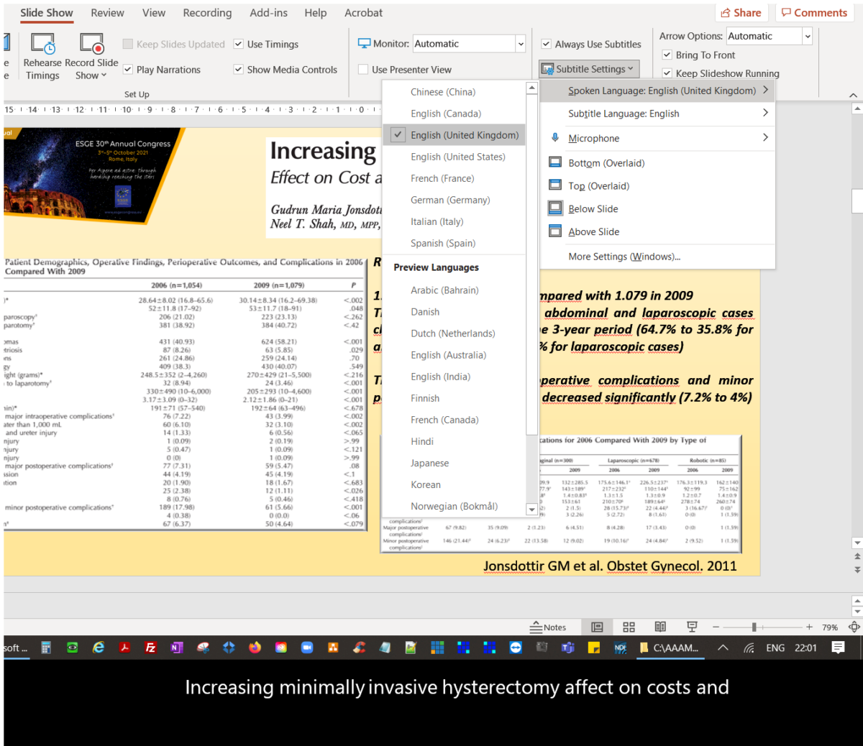Click the Top (Overlaid) position icon
This screenshot has height=746, width=863.
[555, 185]
